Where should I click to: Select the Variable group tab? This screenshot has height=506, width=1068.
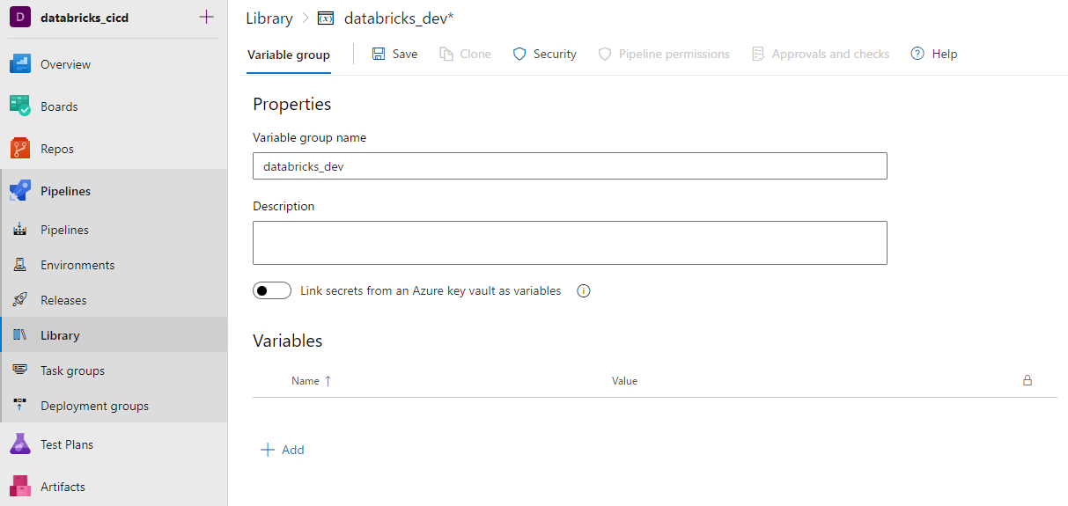289,55
